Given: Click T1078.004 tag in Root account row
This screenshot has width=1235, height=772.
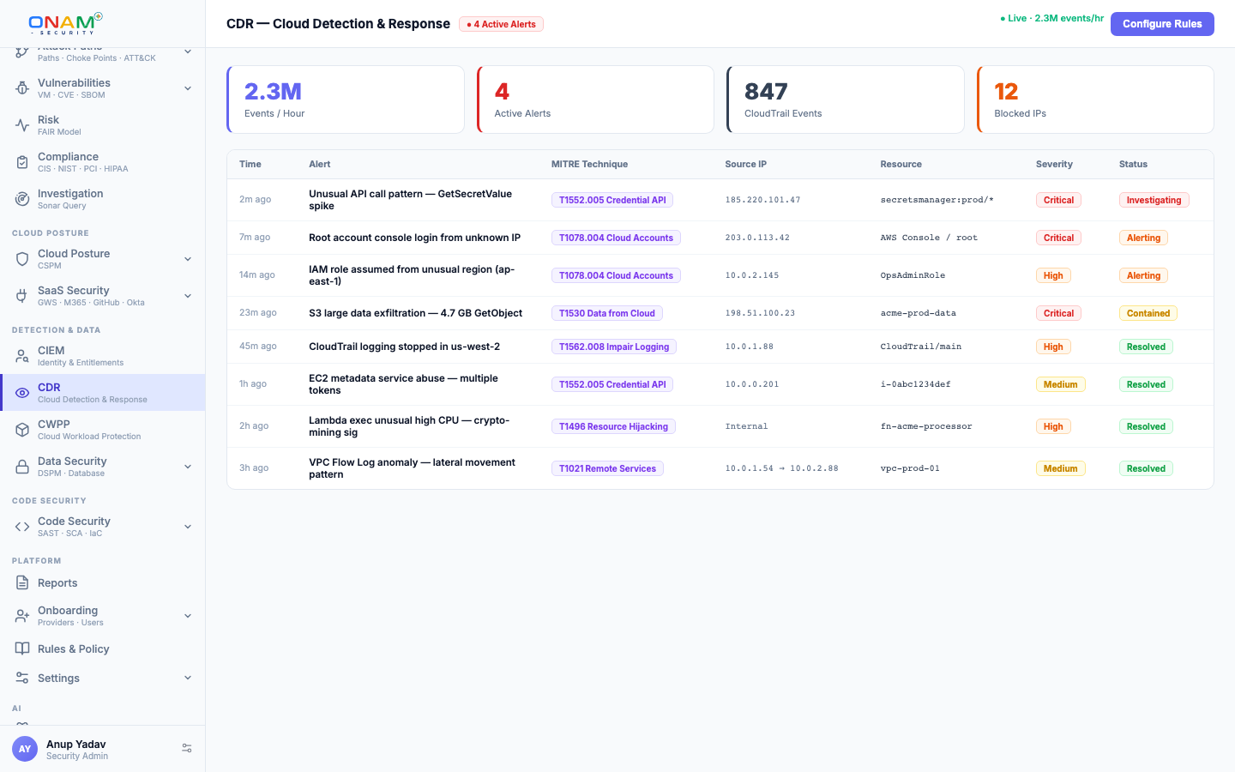Looking at the screenshot, I should coord(616,238).
